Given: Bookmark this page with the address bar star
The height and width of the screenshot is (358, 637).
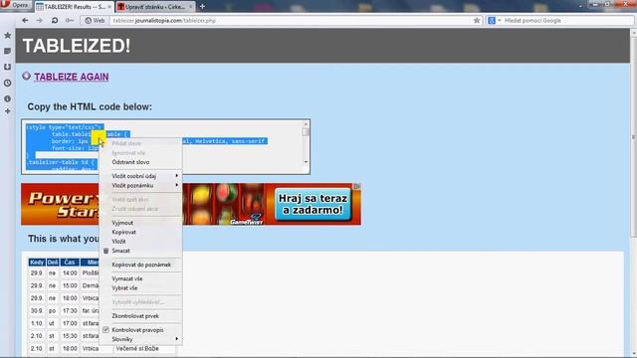Looking at the screenshot, I should 477,20.
